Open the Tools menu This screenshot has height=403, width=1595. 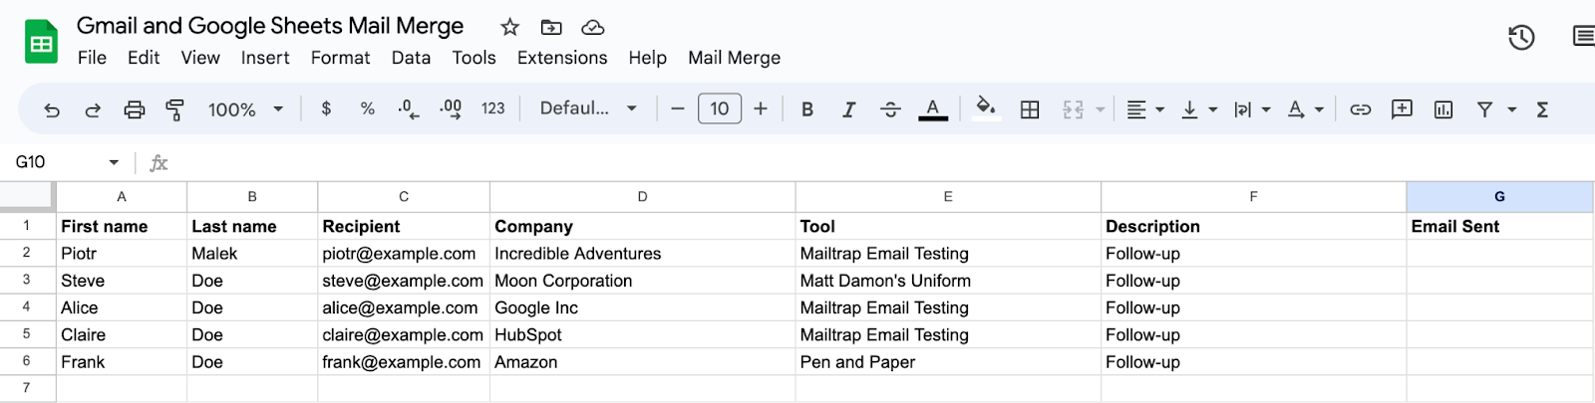pyautogui.click(x=474, y=58)
